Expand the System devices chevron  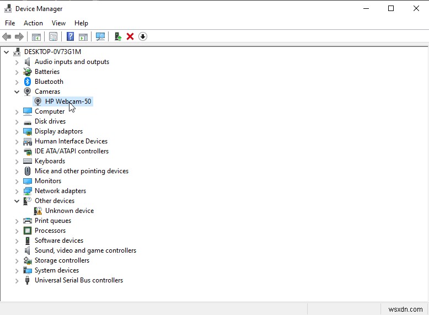(17, 271)
